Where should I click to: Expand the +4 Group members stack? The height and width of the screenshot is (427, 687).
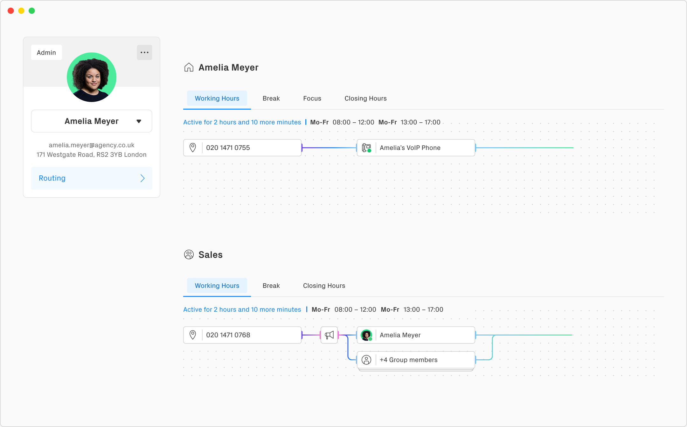416,361
